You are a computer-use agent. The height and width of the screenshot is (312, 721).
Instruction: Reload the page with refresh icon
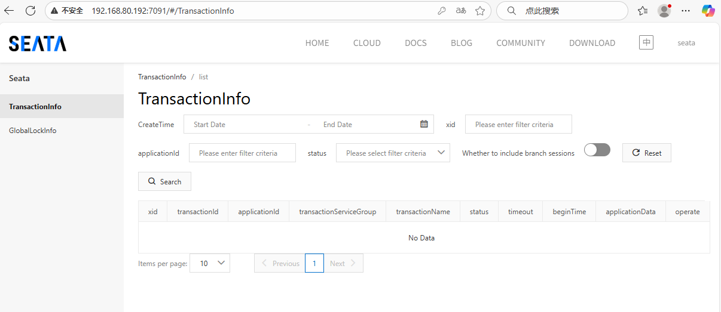tap(30, 11)
